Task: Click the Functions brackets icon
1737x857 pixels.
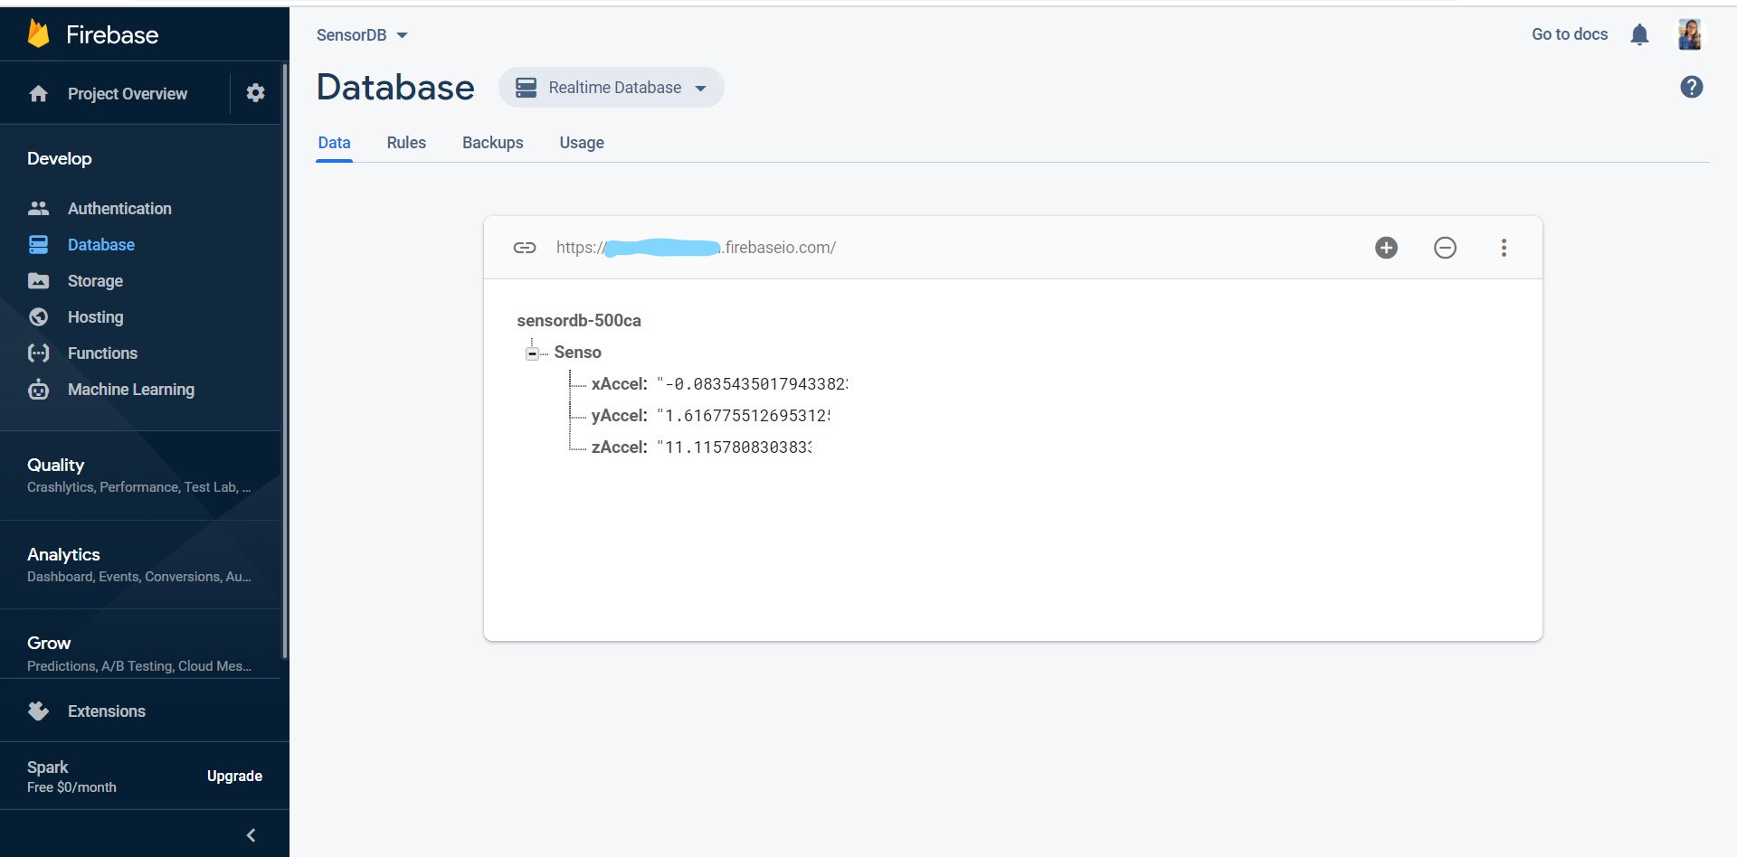Action: (38, 353)
